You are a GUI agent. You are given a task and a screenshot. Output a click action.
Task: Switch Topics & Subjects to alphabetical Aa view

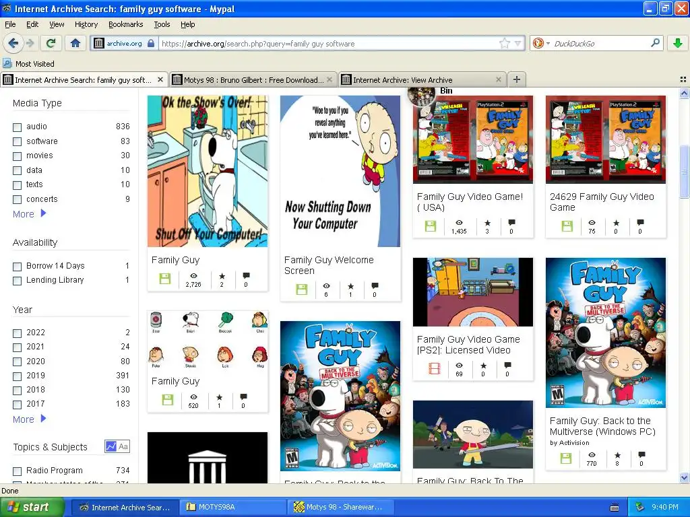pyautogui.click(x=124, y=446)
